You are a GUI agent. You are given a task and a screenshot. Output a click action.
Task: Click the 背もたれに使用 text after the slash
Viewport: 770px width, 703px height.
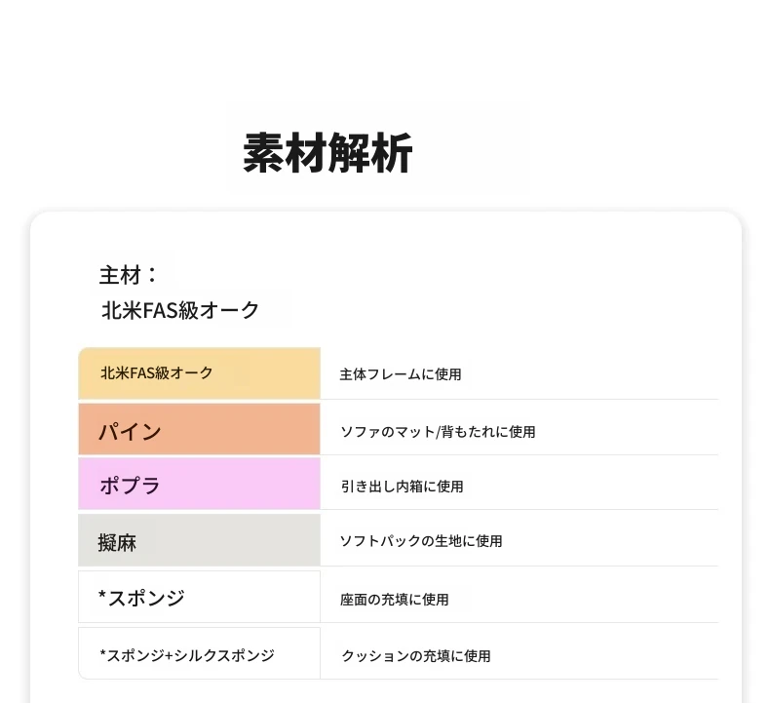[488, 432]
